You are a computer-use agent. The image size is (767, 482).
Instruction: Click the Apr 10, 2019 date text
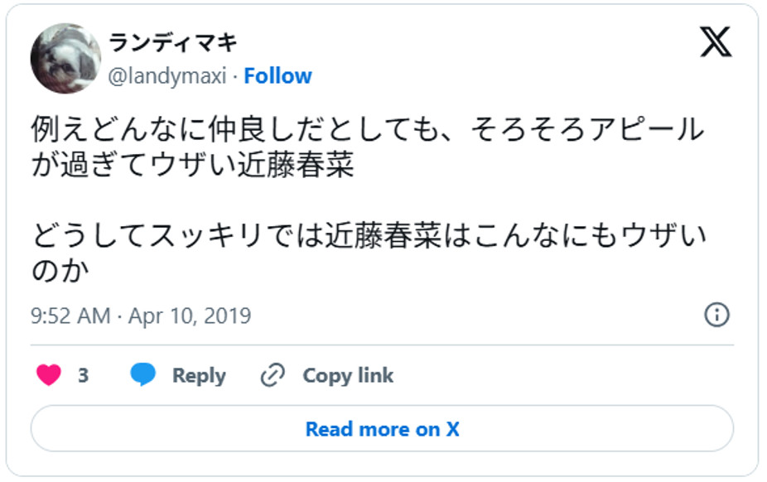(x=190, y=316)
